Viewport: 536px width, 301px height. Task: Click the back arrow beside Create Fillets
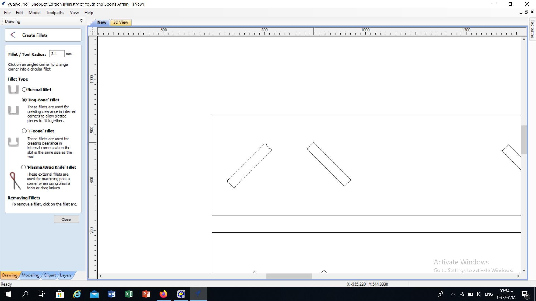point(13,35)
